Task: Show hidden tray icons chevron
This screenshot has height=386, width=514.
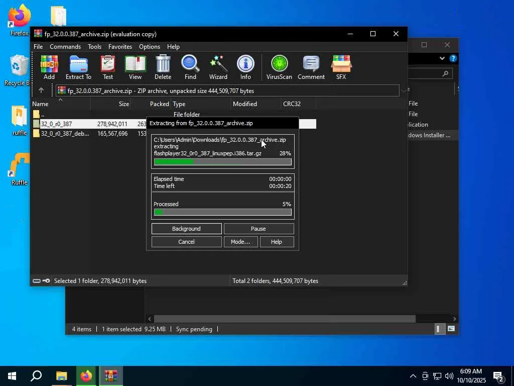Action: [x=413, y=376]
